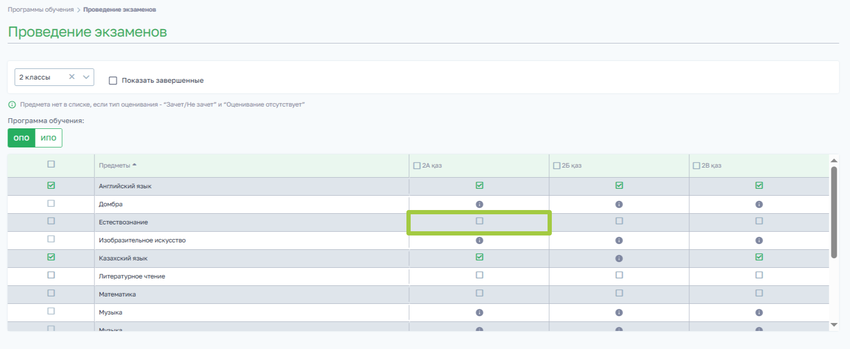Image resolution: width=850 pixels, height=349 pixels.
Task: Check Естествознание for 2Б каз
Action: click(619, 221)
